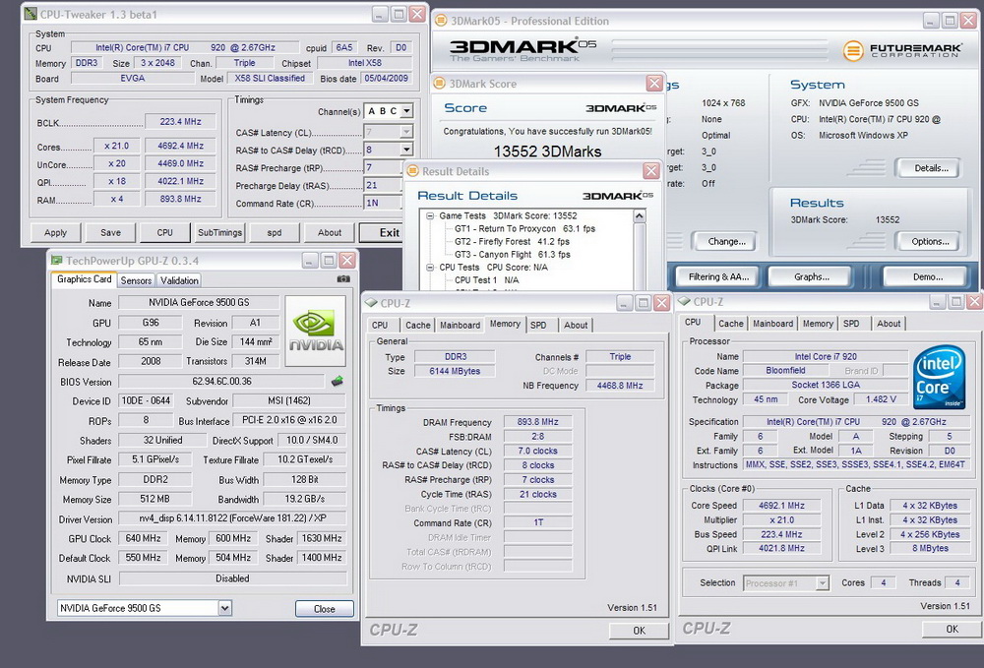
Task: Click the CPU button in CPU-Tweaker
Action: click(x=165, y=233)
